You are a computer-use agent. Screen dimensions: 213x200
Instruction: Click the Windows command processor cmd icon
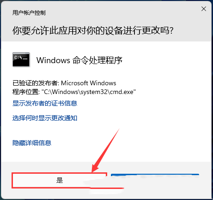(x=21, y=59)
